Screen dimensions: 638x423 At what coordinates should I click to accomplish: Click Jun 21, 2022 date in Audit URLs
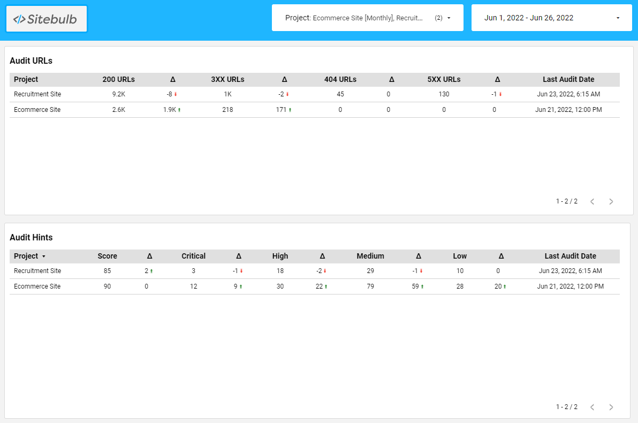tap(568, 110)
